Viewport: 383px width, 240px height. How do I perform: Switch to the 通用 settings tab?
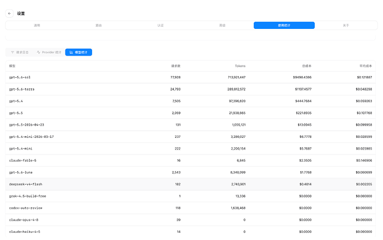pyautogui.click(x=37, y=26)
